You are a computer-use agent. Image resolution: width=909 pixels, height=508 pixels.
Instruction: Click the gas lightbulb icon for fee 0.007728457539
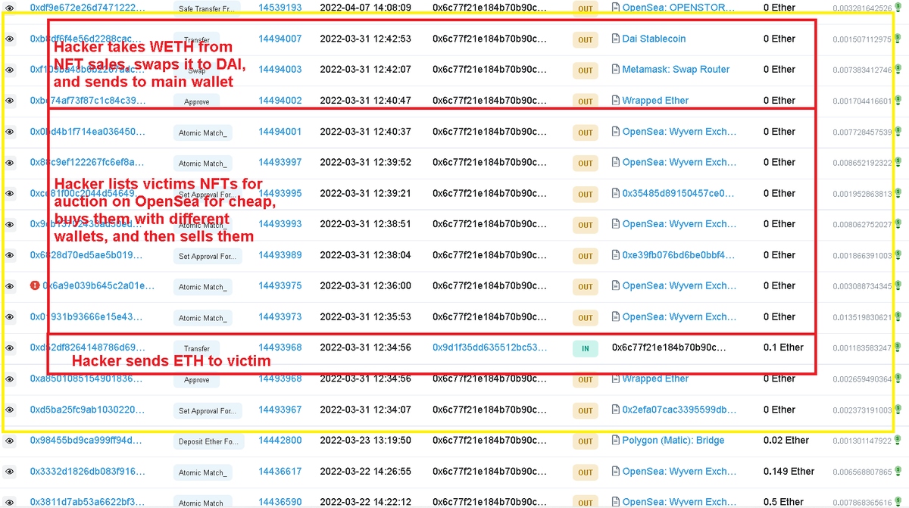pos(898,132)
